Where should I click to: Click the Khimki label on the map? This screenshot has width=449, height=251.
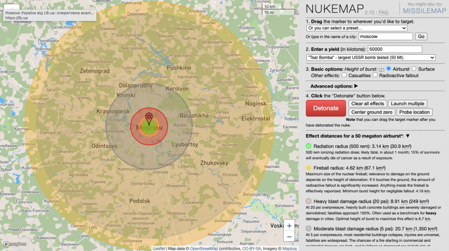[126, 95]
